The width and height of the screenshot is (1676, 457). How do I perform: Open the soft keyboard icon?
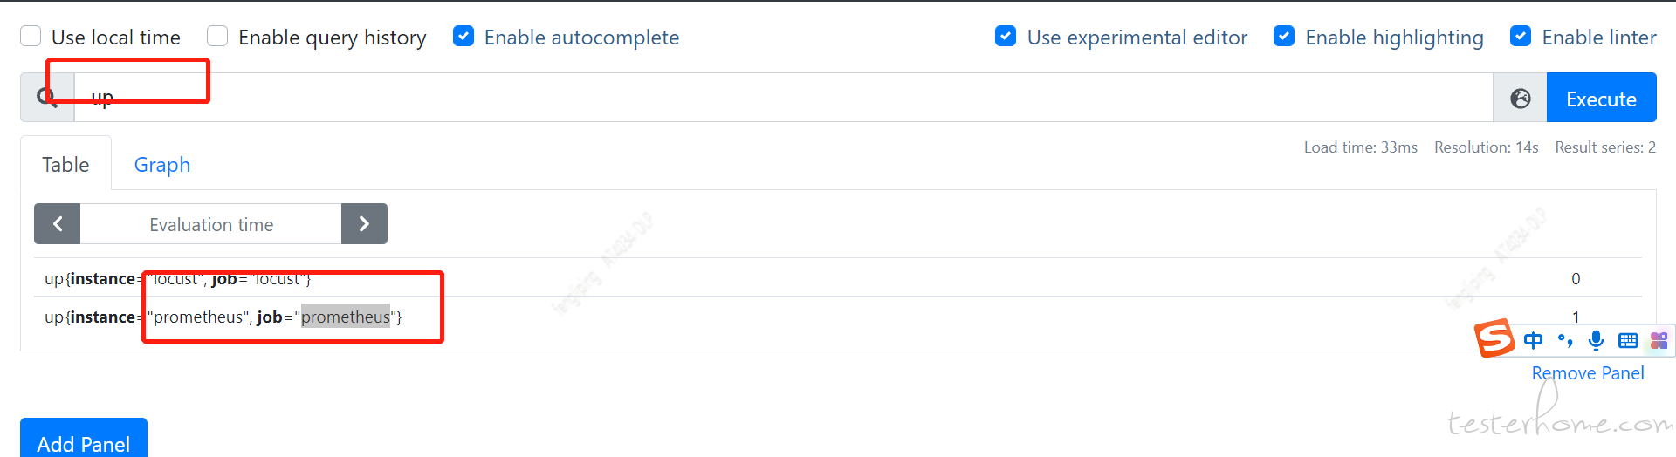[x=1627, y=341]
